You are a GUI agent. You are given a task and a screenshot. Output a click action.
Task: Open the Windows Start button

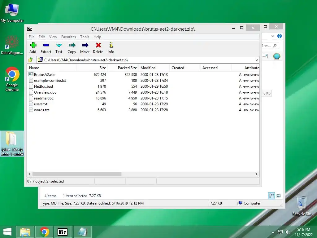7,232
